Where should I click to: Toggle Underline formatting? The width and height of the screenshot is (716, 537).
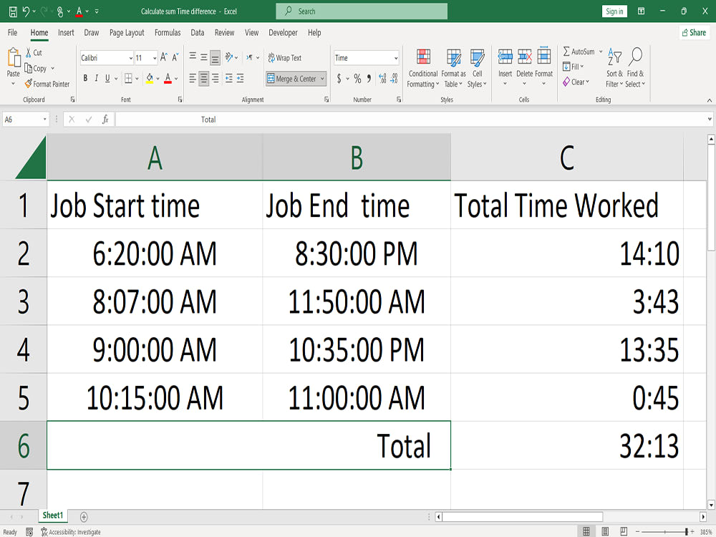click(x=107, y=79)
